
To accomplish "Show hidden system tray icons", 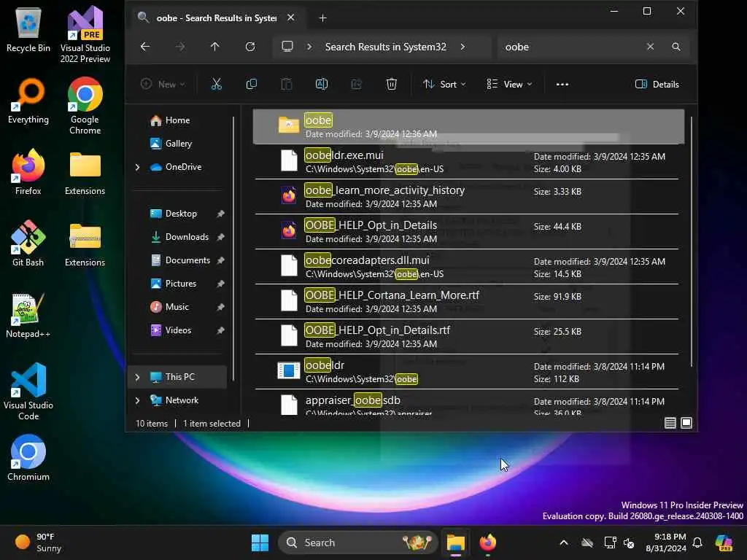I will tap(564, 542).
